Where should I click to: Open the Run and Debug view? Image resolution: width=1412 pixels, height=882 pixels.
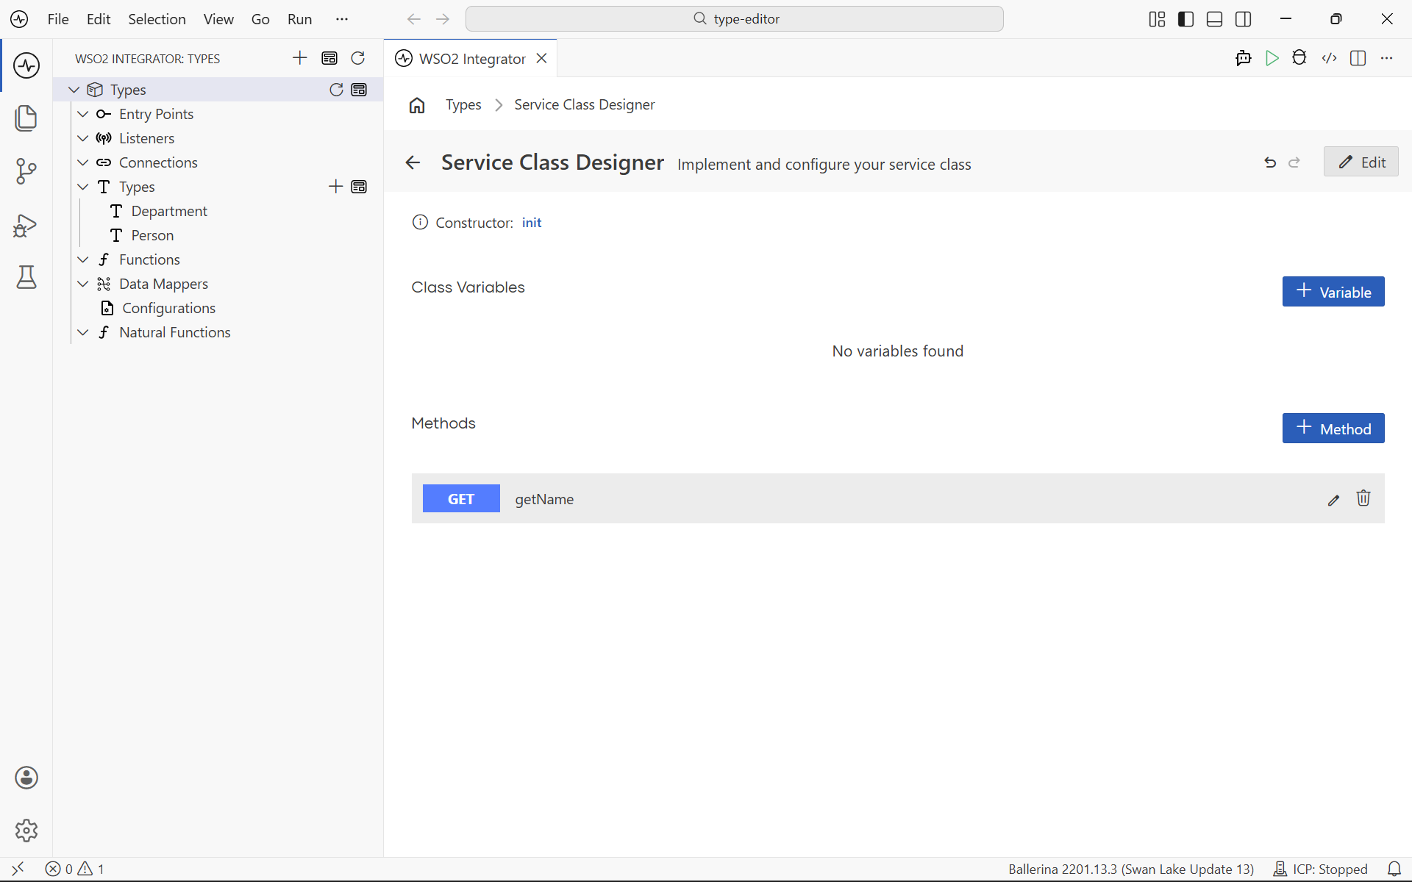(x=26, y=225)
